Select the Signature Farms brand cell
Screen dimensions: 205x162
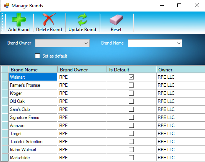pos(33,117)
